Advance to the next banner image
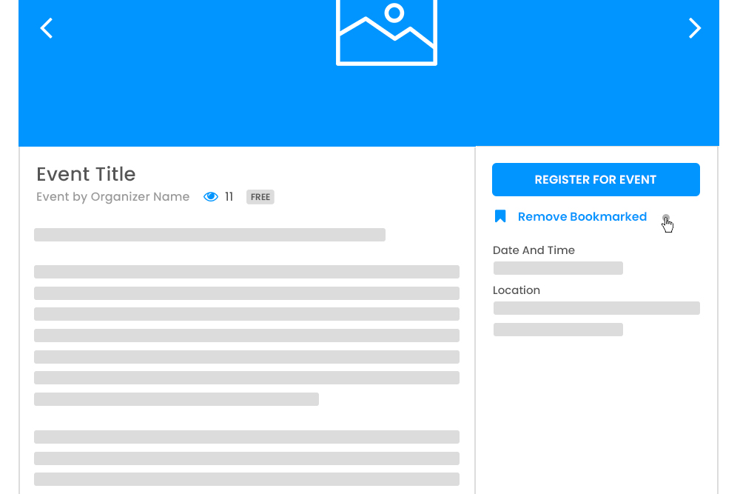This screenshot has height=494, width=740. click(x=694, y=29)
